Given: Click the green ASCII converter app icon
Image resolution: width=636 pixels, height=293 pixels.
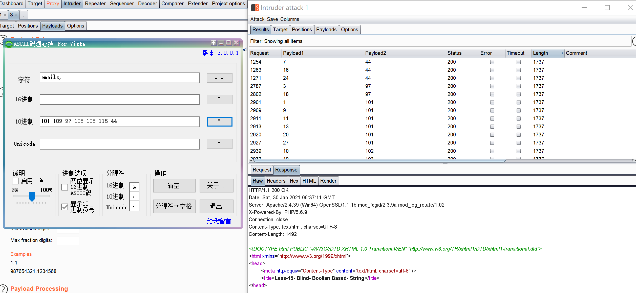Looking at the screenshot, I should pos(9,44).
